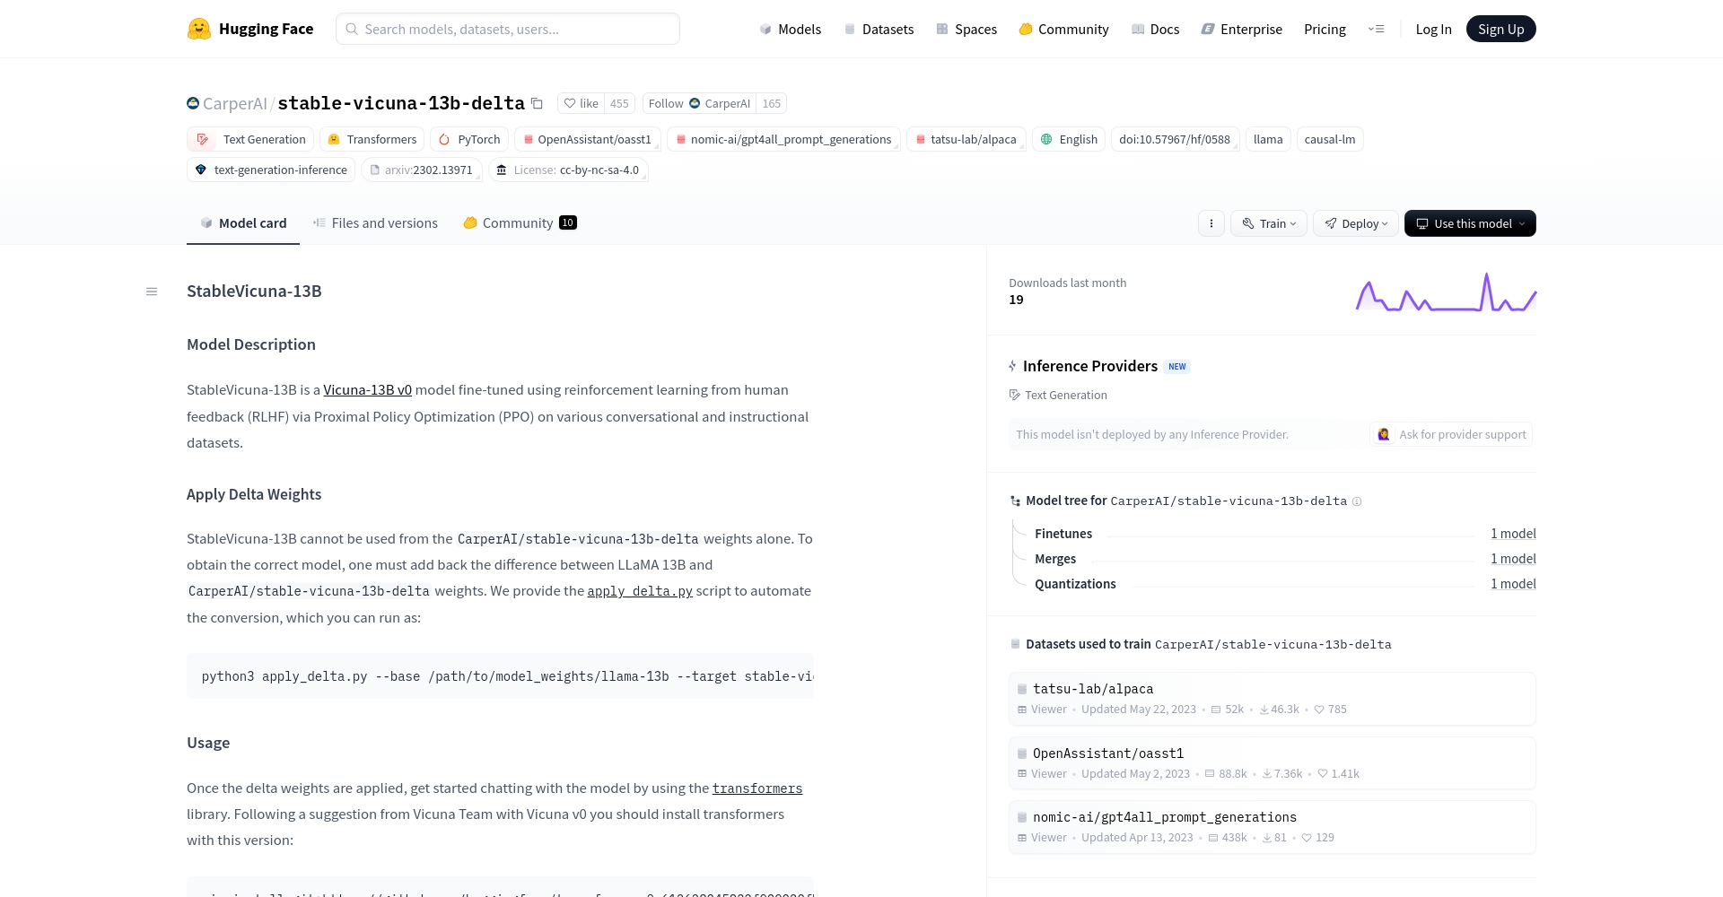Switch to the Model card tab
This screenshot has width=1723, height=897.
tap(243, 223)
